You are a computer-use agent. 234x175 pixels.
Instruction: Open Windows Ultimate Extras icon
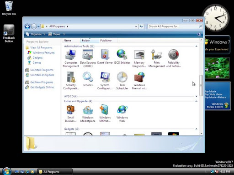(x=105, y=113)
